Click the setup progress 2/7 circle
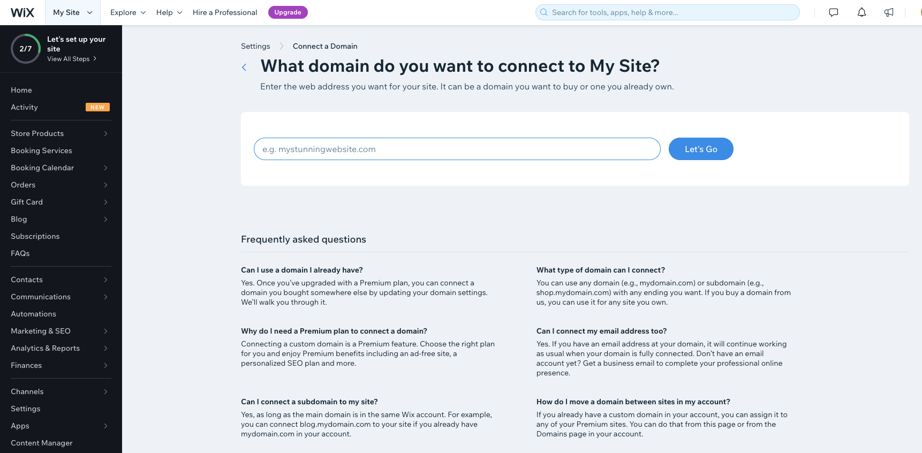 coord(26,49)
